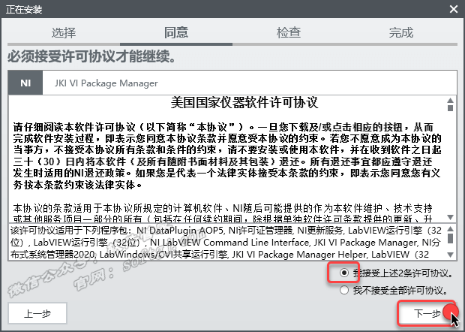Image resolution: width=465 pixels, height=332 pixels.
Task: Click the text 必须接受许可协议才能继续
Action: (x=91, y=56)
